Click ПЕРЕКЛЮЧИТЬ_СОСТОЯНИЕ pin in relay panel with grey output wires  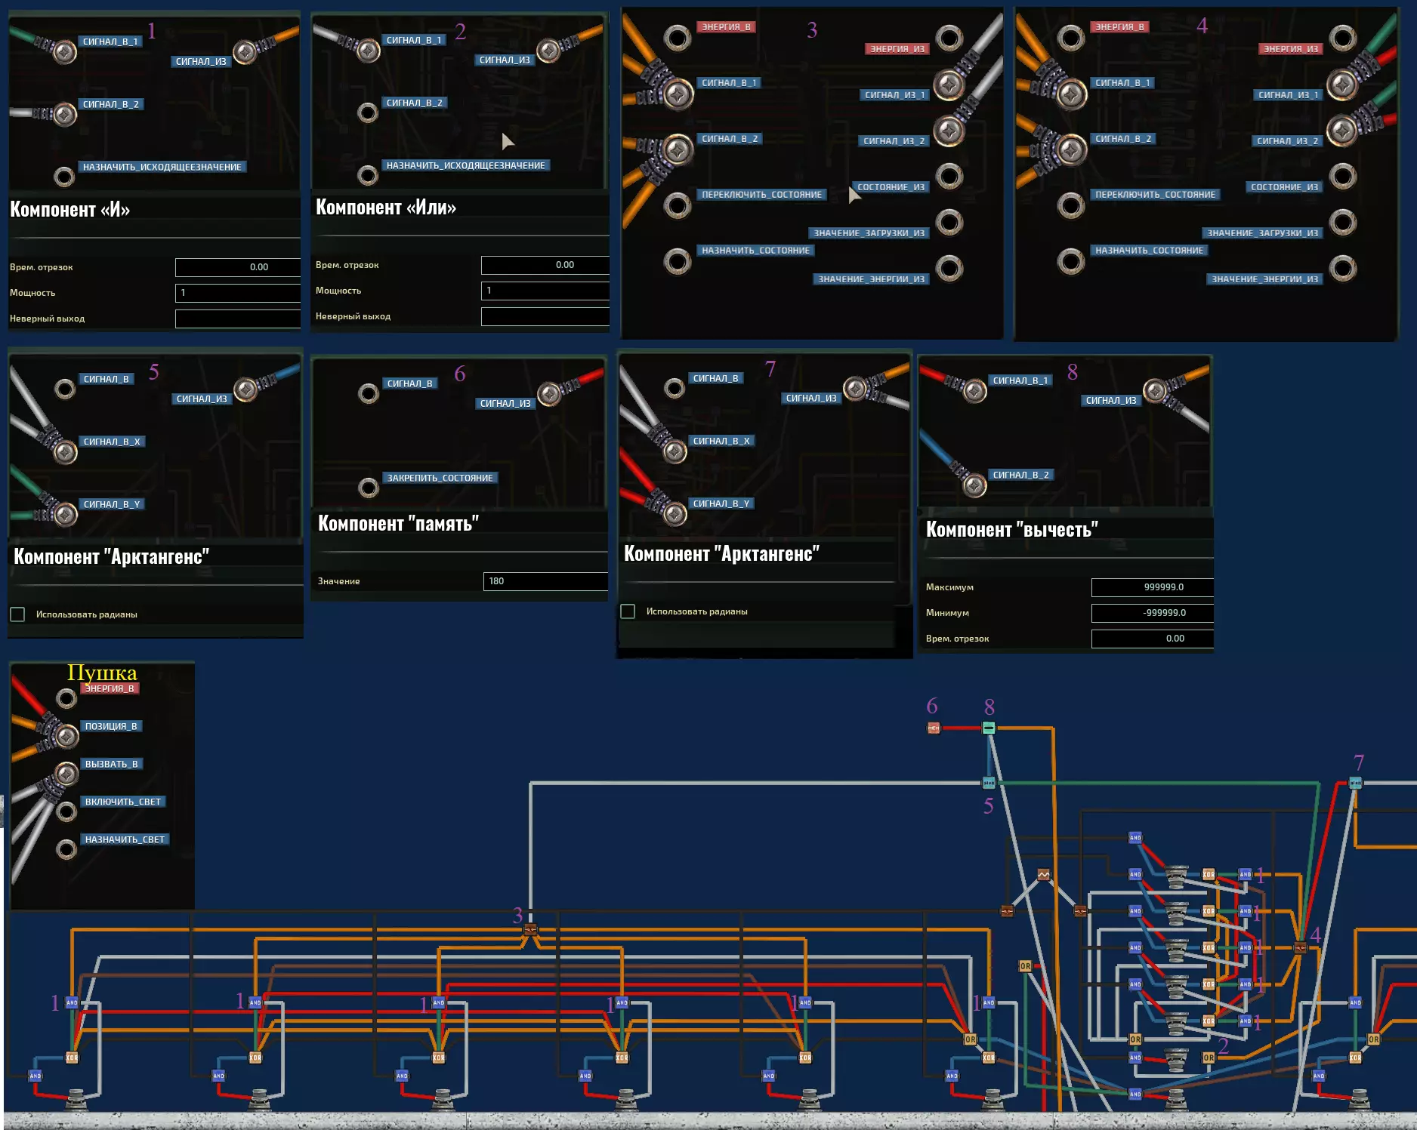pos(678,205)
